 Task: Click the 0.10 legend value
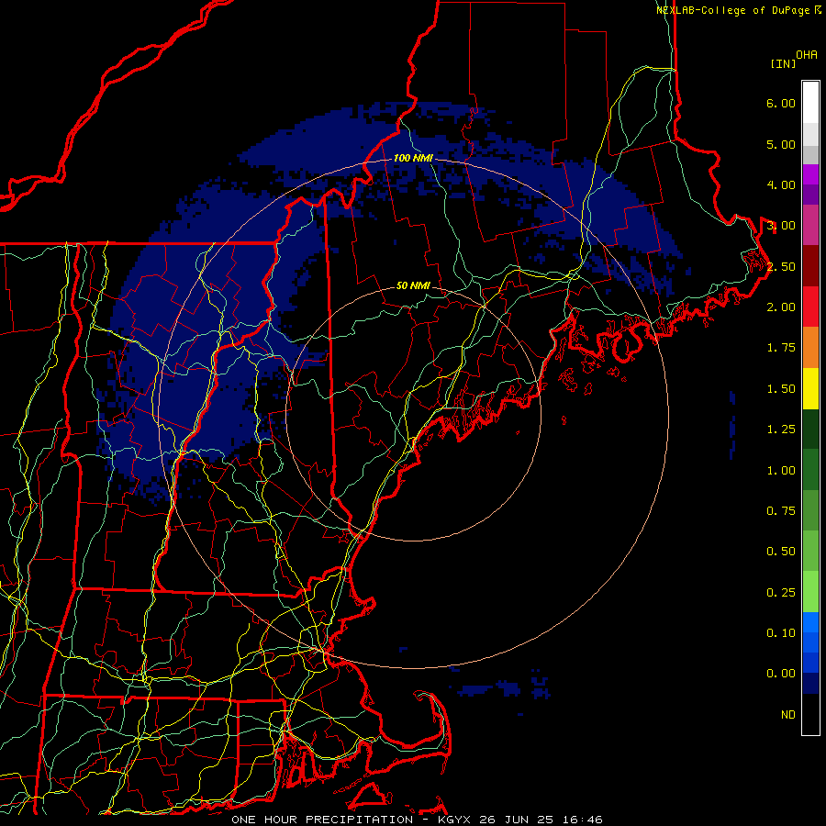coord(781,633)
